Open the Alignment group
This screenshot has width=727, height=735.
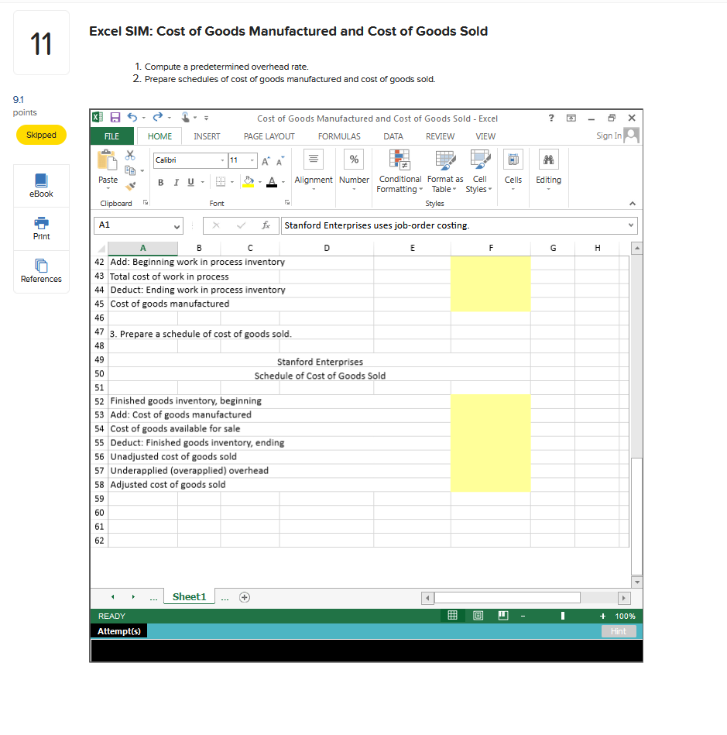click(313, 170)
